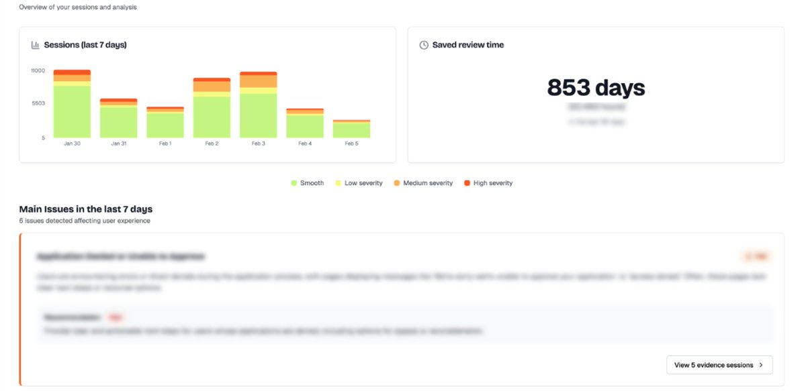The width and height of the screenshot is (806, 391).
Task: Select the Jan 31 bar in chart
Action: coord(119,118)
